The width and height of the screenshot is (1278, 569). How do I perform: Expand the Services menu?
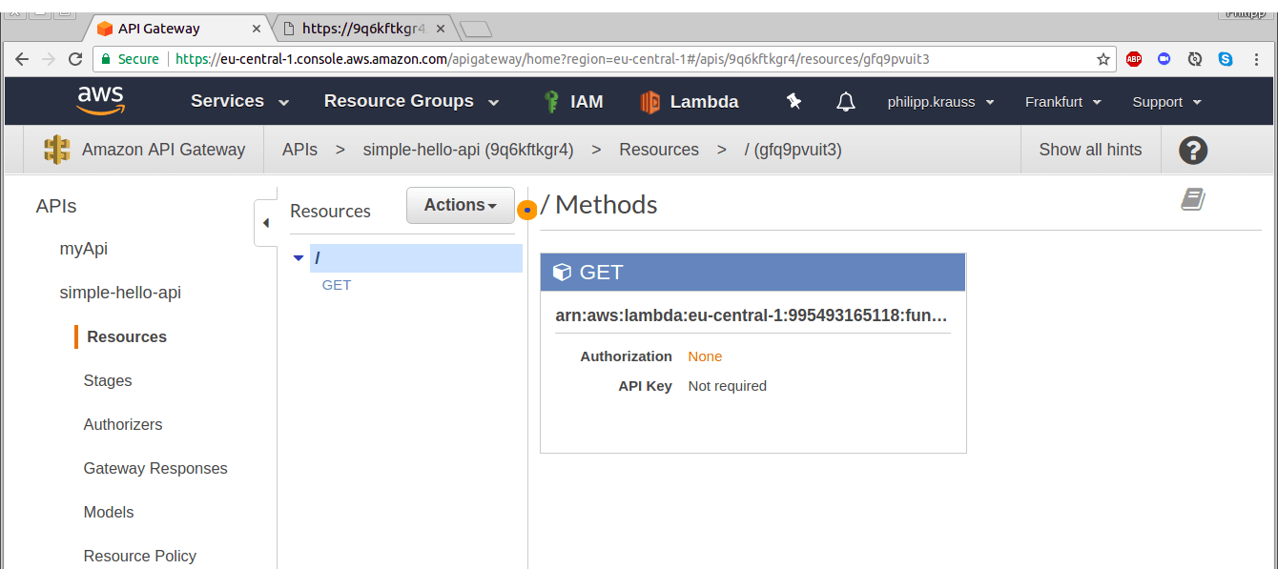239,102
